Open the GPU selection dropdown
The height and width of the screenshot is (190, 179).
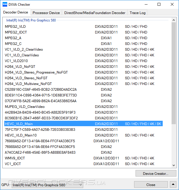coord(47,185)
